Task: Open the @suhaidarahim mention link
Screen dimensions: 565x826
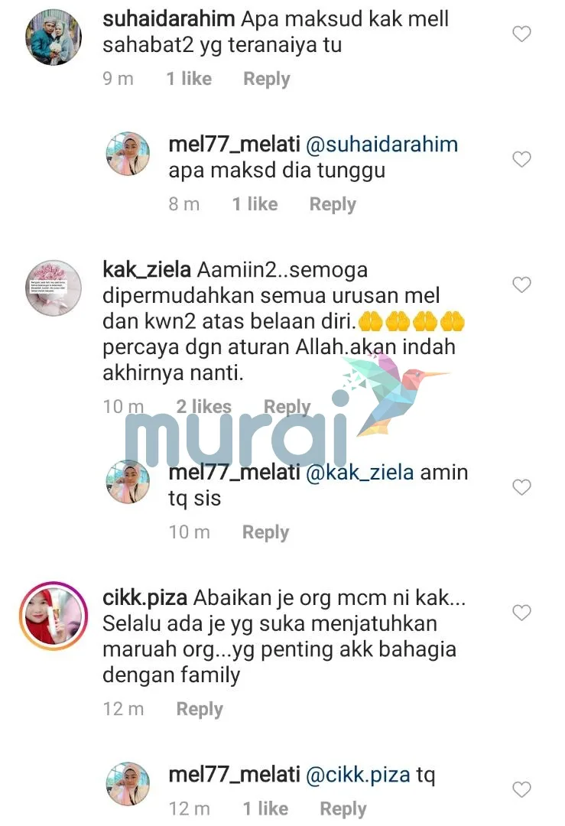Action: [x=382, y=145]
